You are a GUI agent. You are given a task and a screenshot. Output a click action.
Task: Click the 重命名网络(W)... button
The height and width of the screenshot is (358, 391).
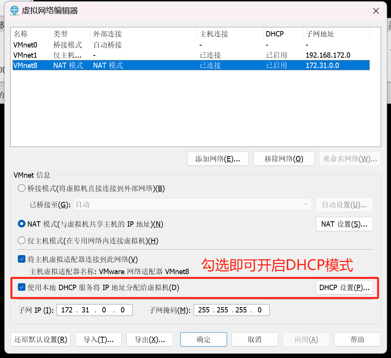[x=350, y=159]
